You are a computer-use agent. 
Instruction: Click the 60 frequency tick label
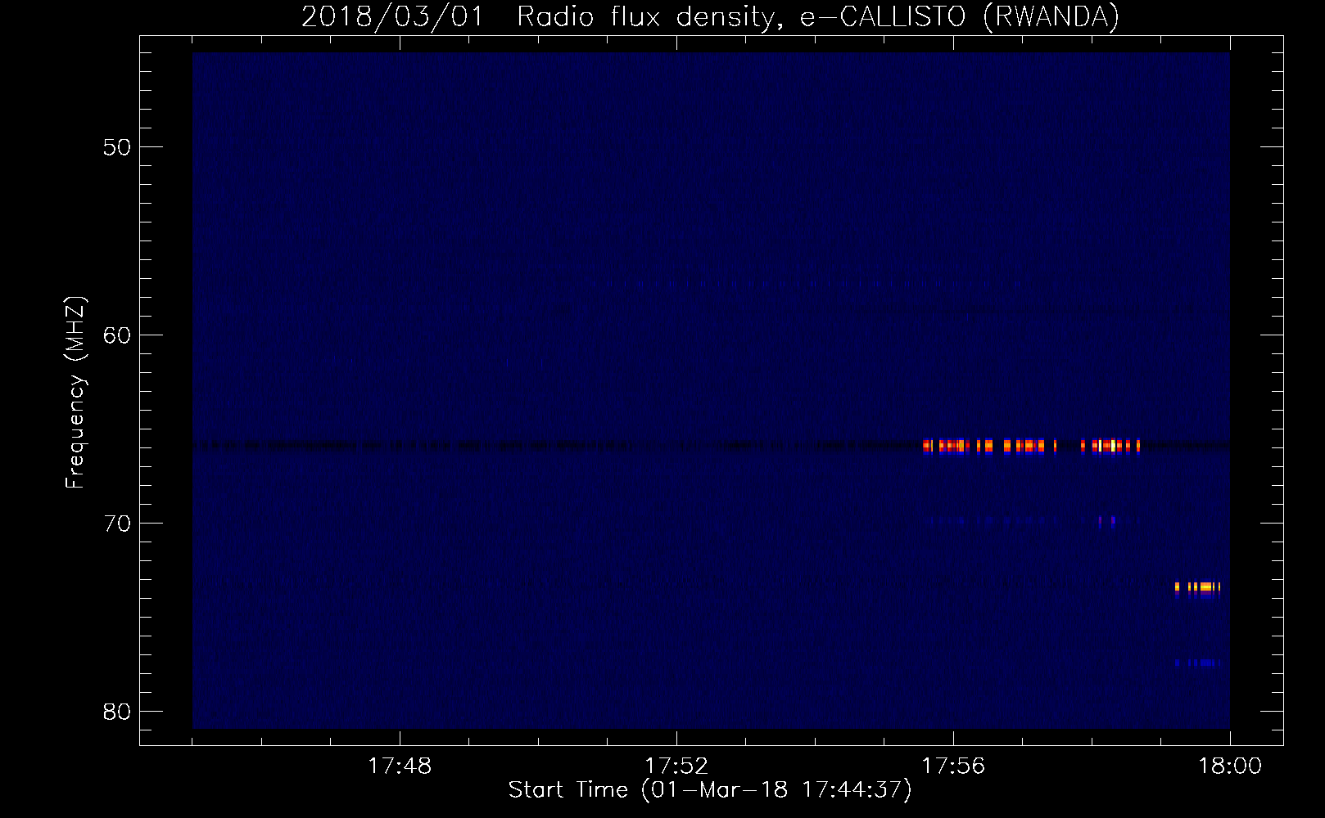point(118,335)
